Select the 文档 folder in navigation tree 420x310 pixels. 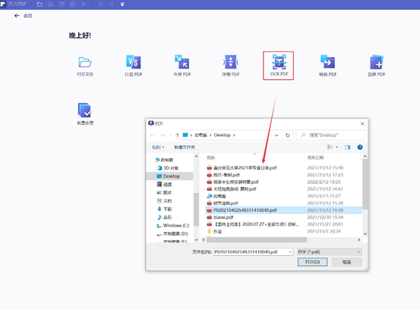click(165, 201)
